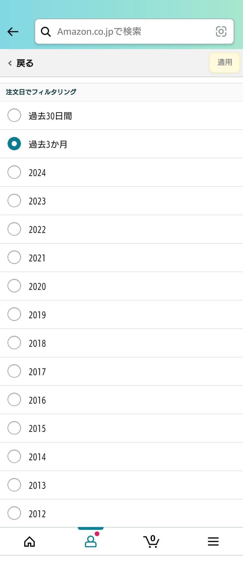Select the 2024 radio button

click(14, 172)
